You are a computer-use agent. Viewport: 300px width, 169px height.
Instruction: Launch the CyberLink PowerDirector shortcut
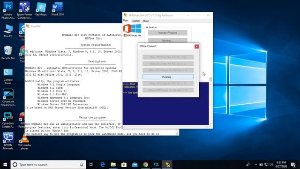pos(8,97)
